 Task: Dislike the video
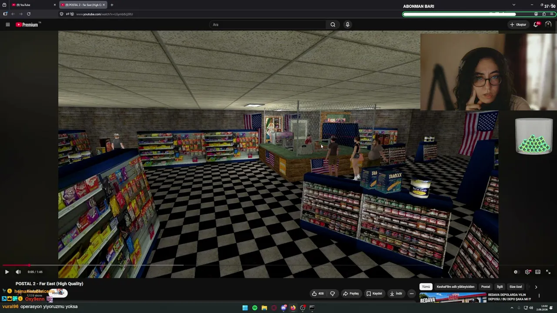[332, 293]
